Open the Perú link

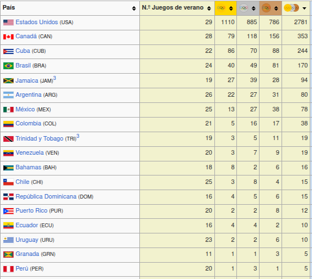(x=22, y=268)
